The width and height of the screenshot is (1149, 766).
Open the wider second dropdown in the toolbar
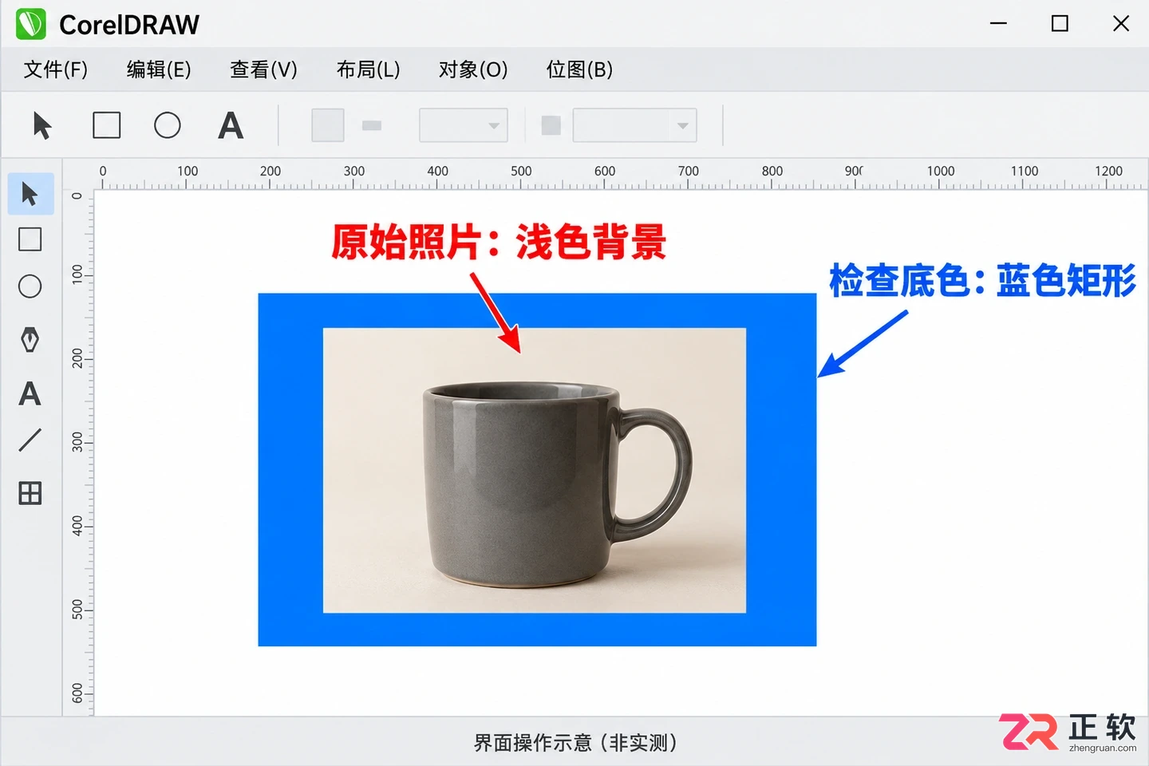(635, 125)
